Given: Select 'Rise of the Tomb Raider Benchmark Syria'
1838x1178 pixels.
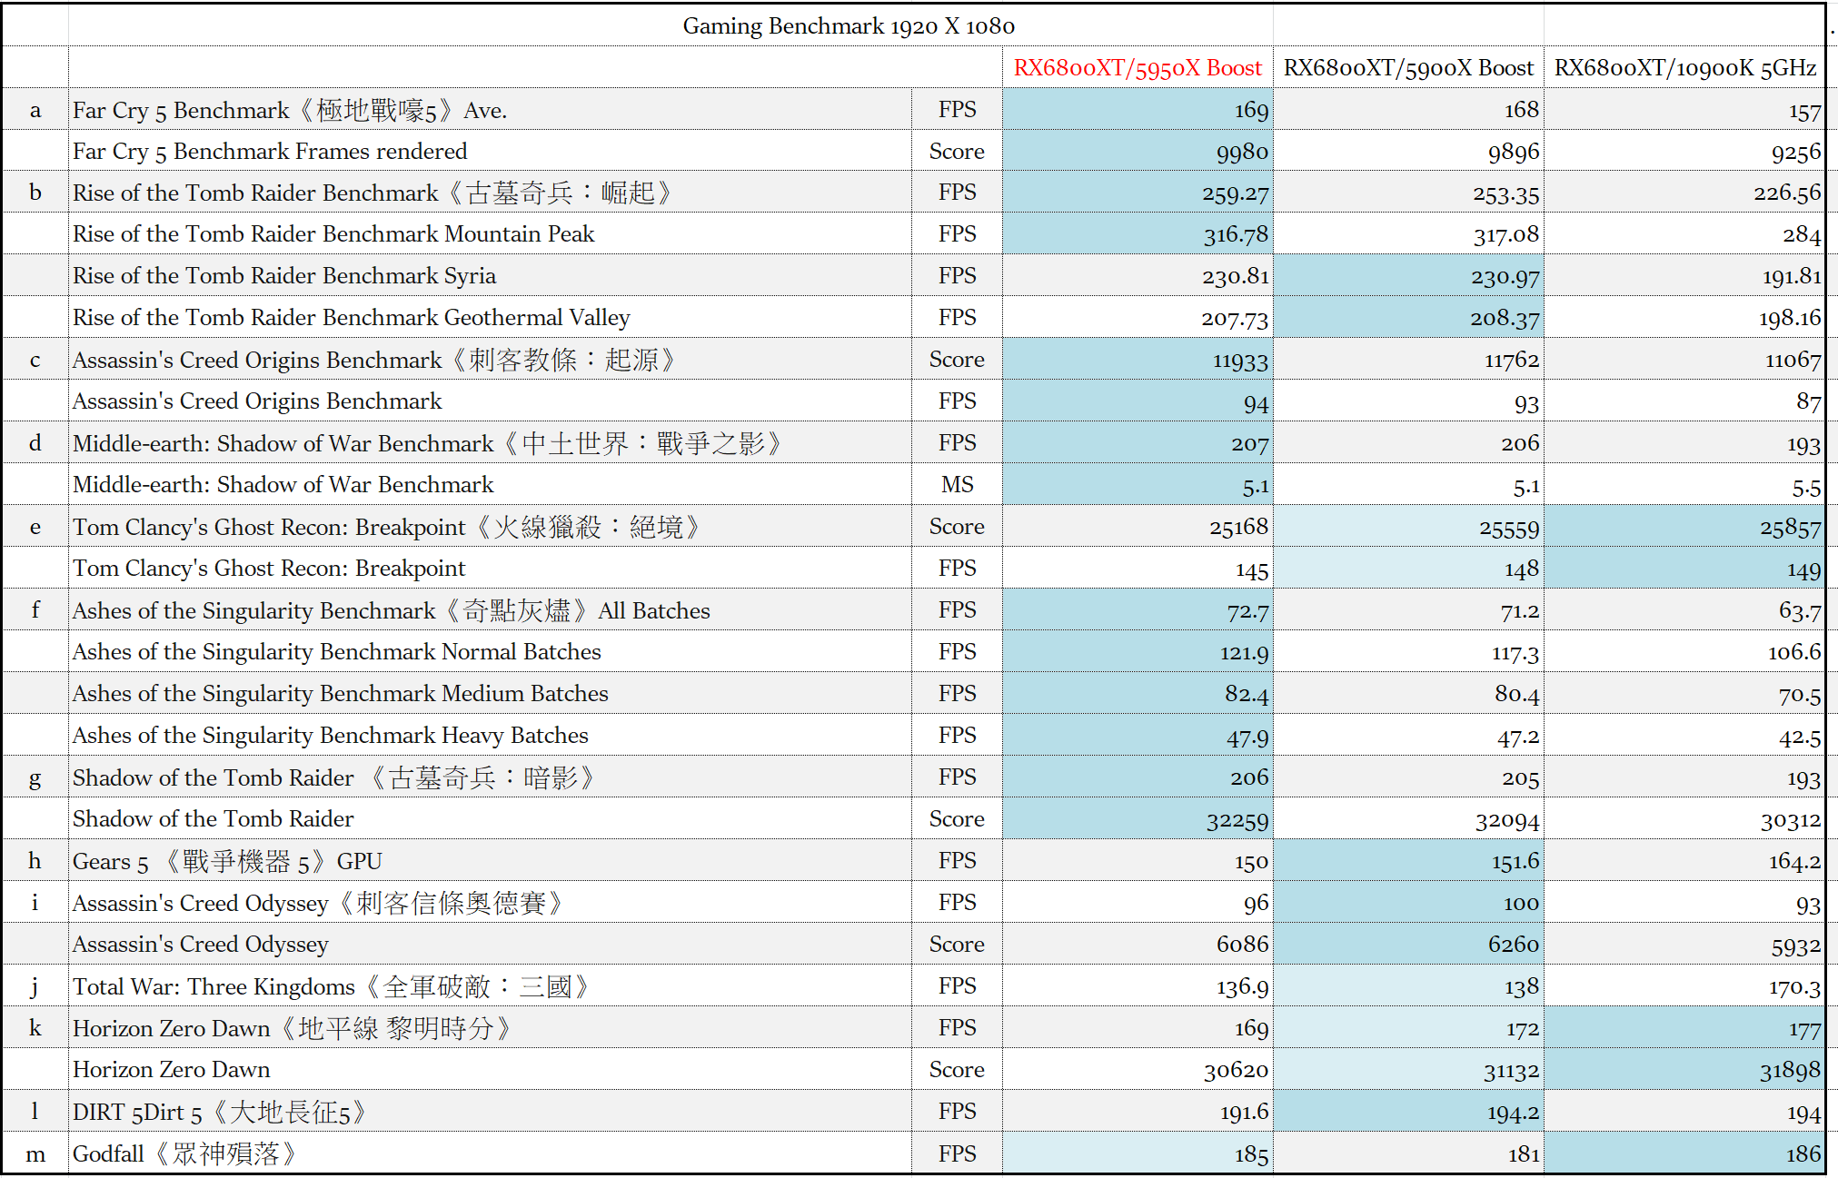Looking at the screenshot, I should click(284, 275).
